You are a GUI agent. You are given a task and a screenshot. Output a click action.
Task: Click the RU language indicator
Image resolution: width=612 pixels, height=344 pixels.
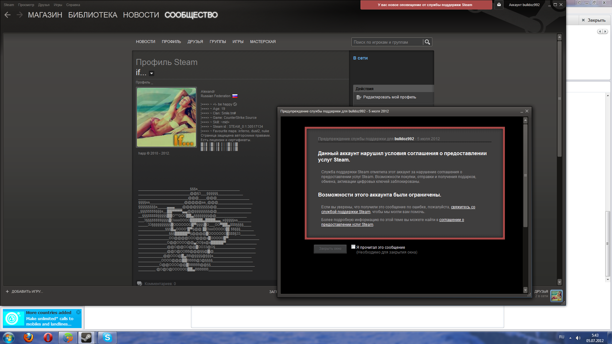pyautogui.click(x=562, y=337)
